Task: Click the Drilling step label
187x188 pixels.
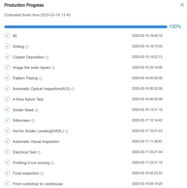Action: [x=18, y=46]
